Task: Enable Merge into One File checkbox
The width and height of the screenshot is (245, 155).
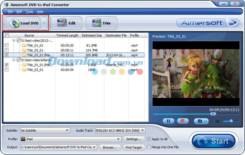Action: [149, 147]
